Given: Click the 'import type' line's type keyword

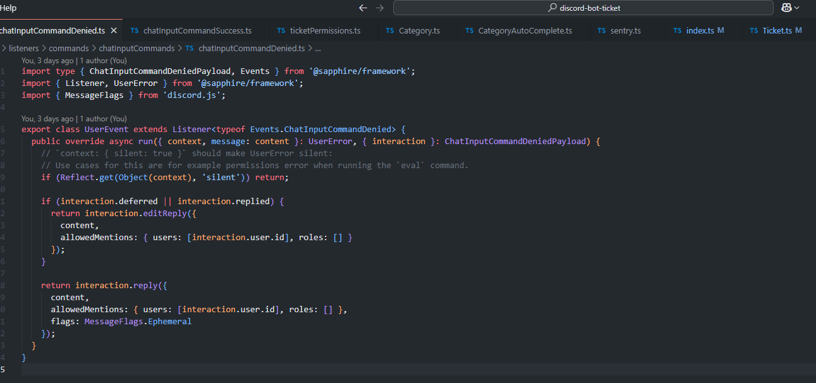Looking at the screenshot, I should 65,71.
